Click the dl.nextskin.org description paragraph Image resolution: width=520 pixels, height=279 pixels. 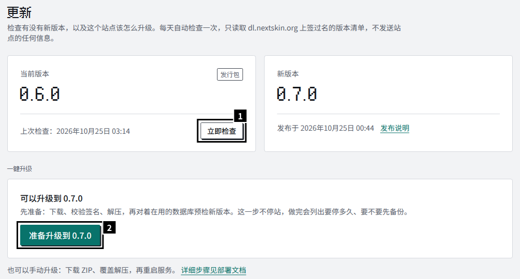(x=204, y=33)
